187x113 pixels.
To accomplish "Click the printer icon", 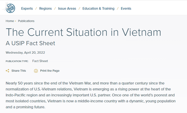I will tap(36, 71).
